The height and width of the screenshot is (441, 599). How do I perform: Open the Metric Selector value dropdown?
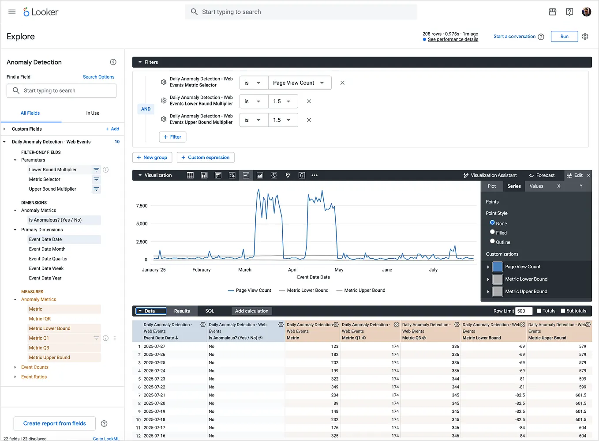point(299,83)
